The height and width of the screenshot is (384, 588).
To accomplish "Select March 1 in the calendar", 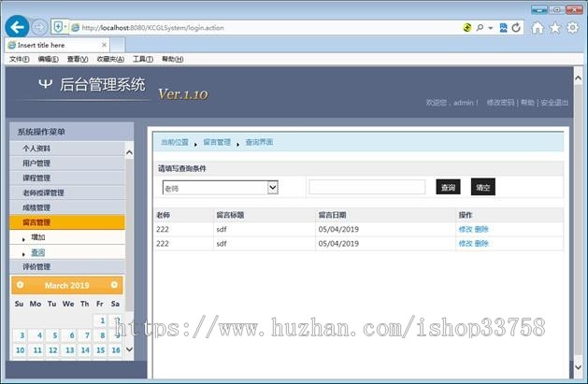I will (101, 320).
